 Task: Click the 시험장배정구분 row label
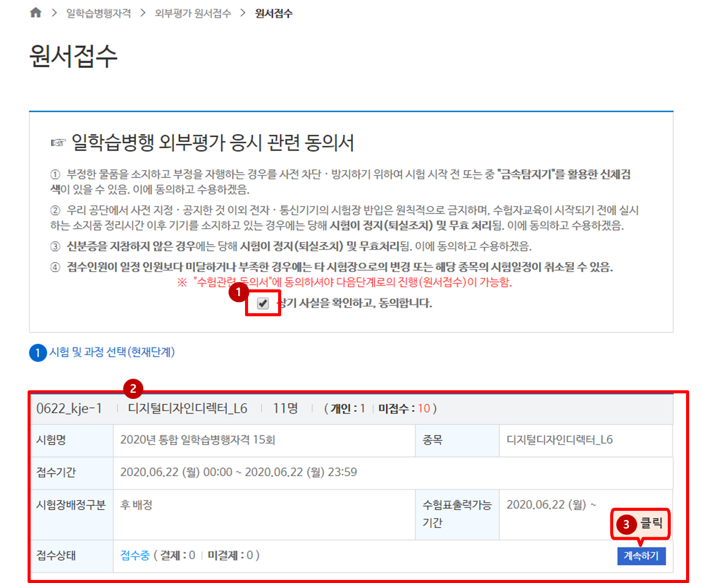point(70,505)
